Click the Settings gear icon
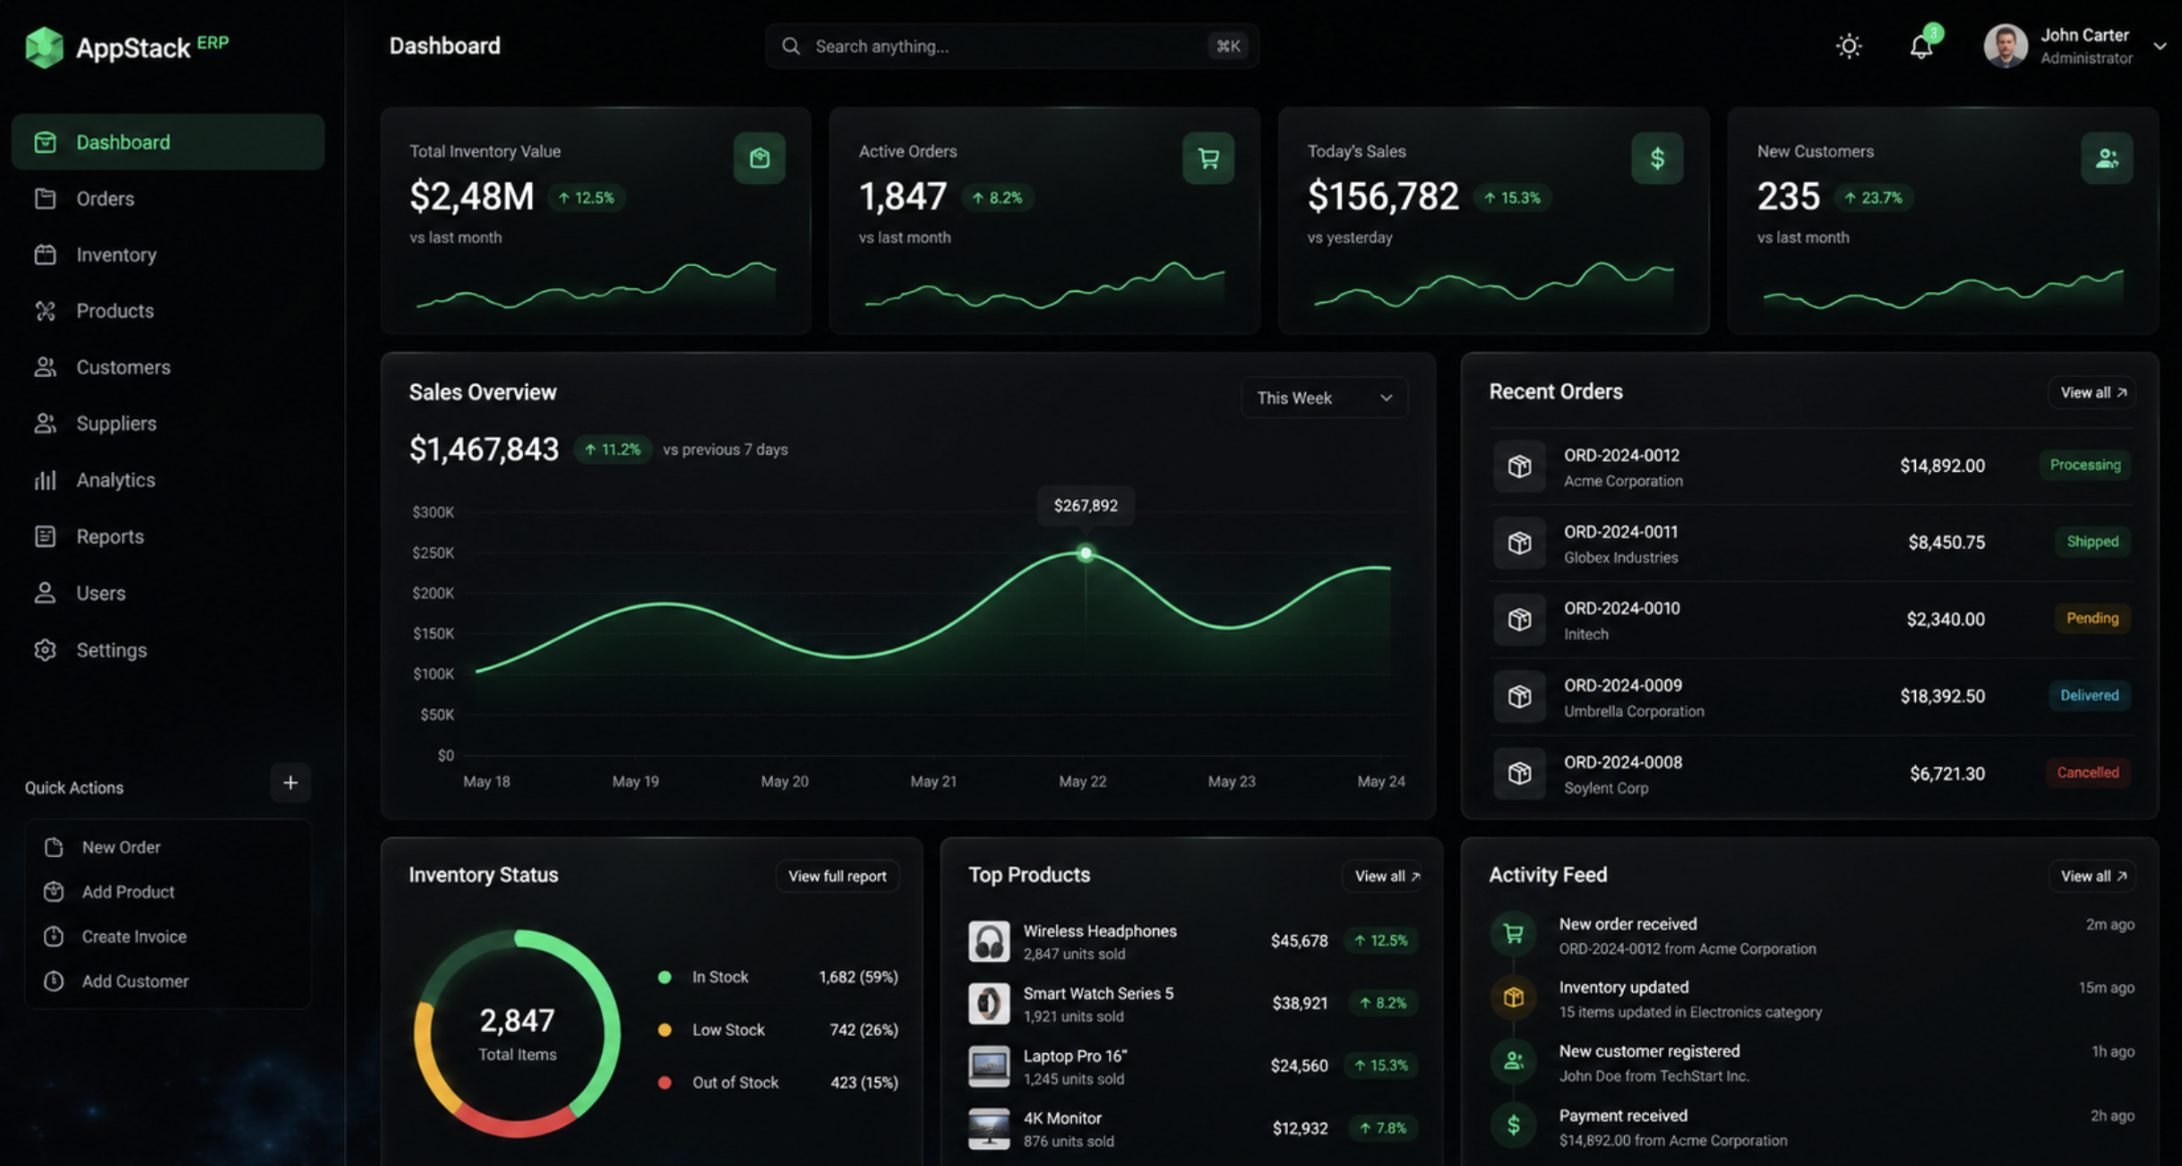 (x=45, y=650)
